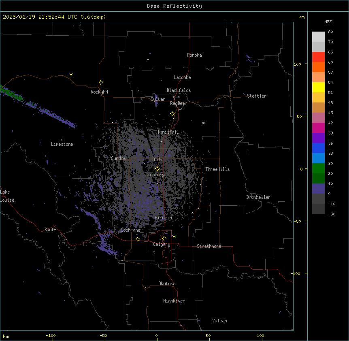
Task: Pick the green 20-30 dBZ legend band
Action: (x=318, y=168)
